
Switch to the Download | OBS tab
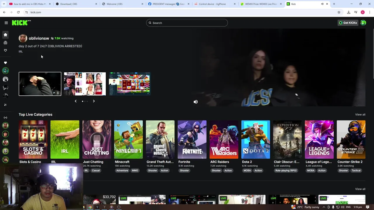coord(77,4)
